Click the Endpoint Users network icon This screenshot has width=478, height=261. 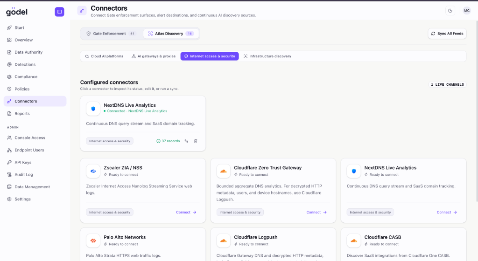pyautogui.click(x=9, y=150)
